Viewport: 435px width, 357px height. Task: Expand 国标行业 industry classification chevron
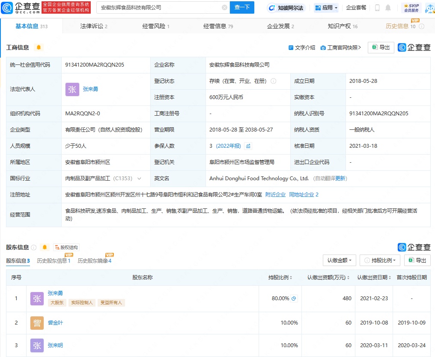139,178
